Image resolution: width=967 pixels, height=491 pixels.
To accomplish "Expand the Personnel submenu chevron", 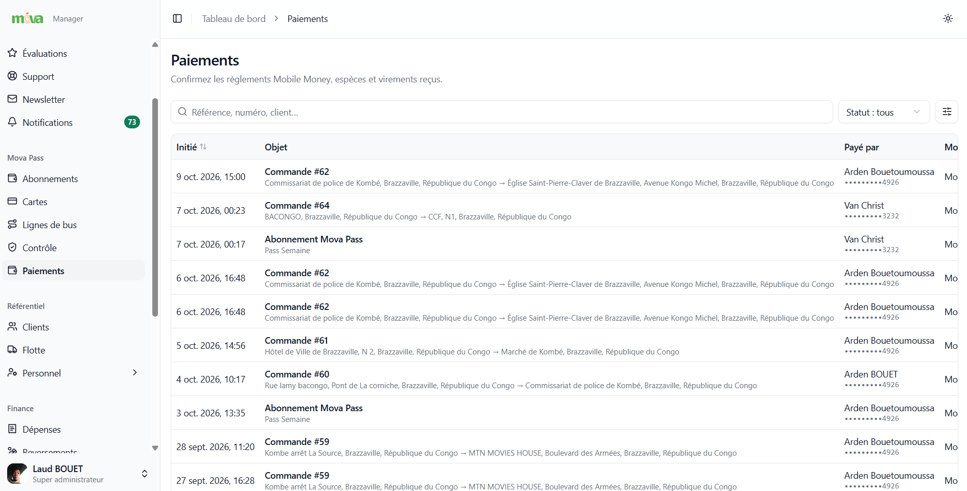I will [x=135, y=372].
